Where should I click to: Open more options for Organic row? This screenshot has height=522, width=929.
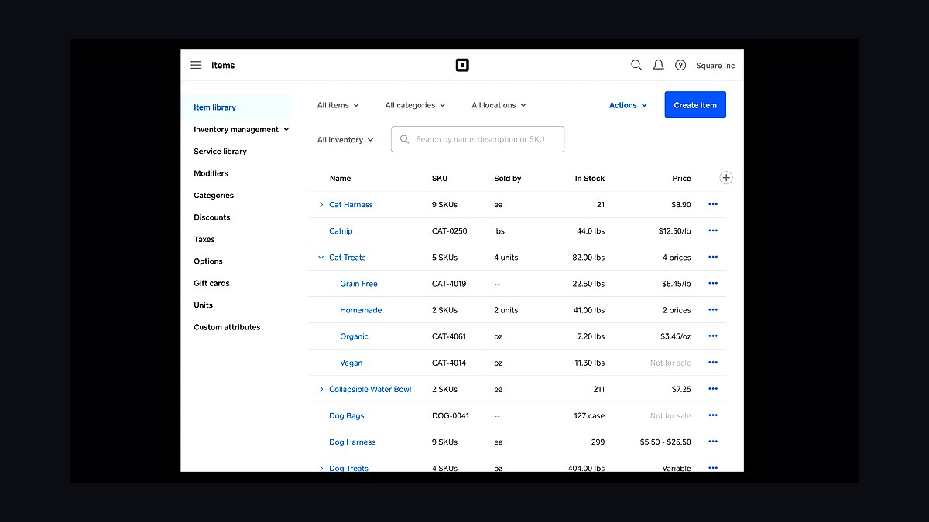point(713,336)
